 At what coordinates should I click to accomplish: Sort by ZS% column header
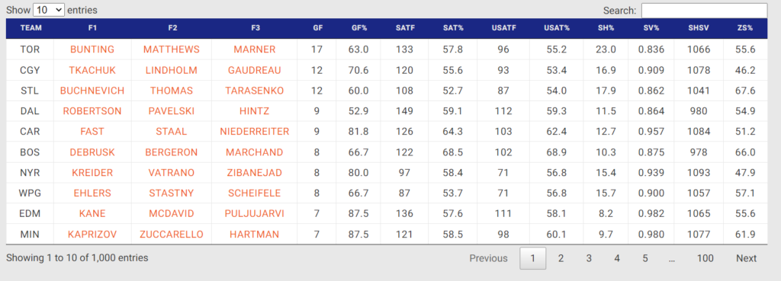click(x=745, y=28)
